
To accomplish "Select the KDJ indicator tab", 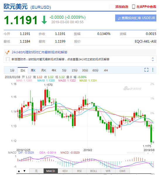I will coord(65,171).
